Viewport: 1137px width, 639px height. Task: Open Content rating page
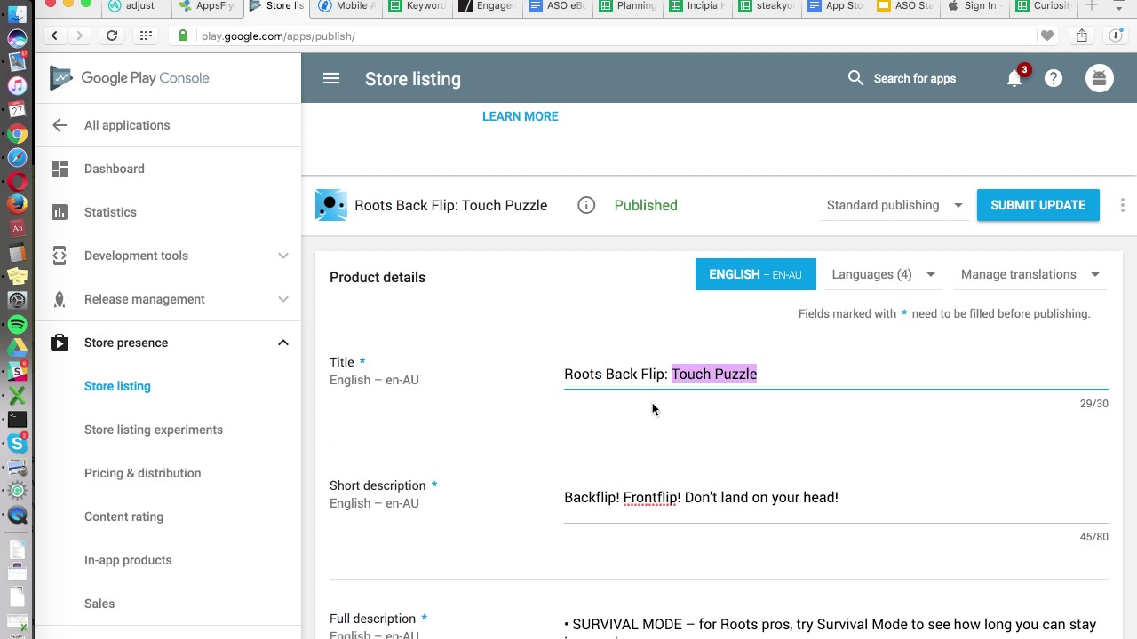click(123, 517)
